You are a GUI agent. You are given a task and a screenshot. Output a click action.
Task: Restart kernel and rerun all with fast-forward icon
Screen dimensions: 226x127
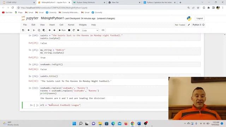(x=78, y=30)
